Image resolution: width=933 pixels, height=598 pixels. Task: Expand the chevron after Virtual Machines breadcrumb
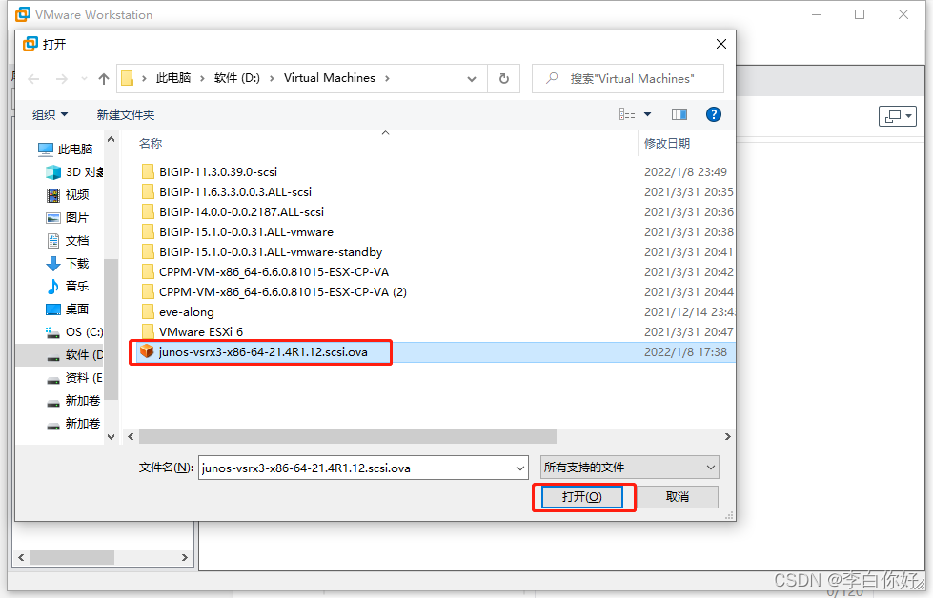click(387, 78)
